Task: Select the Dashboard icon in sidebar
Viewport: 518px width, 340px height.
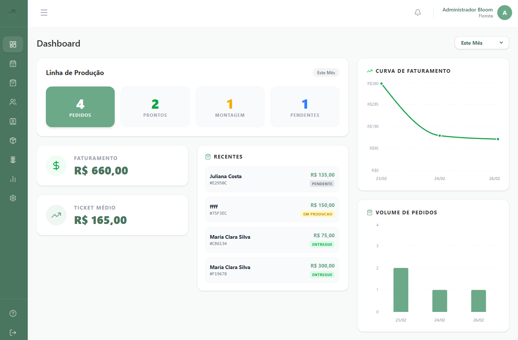Action: (13, 44)
